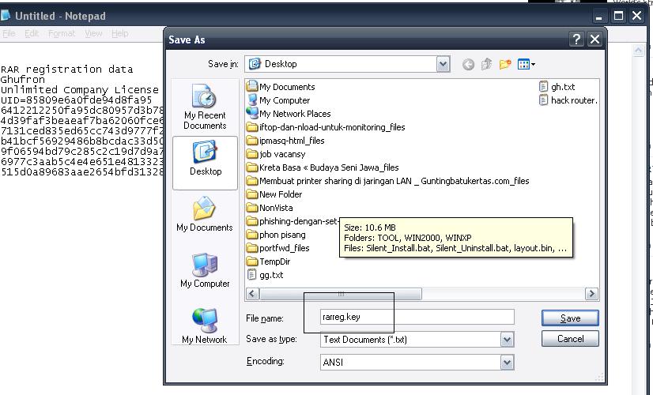Expand the Encoding dropdown arrow
The width and height of the screenshot is (653, 395).
click(x=507, y=362)
